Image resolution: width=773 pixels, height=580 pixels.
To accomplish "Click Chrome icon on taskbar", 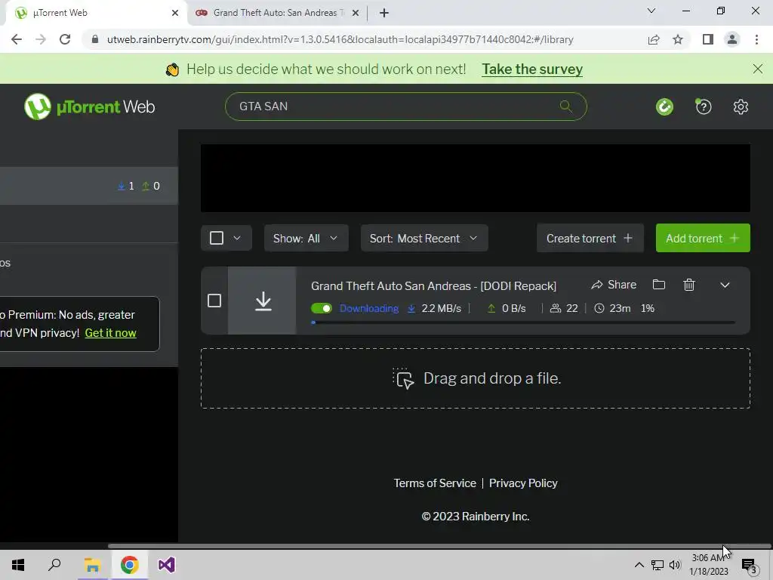I will tap(129, 565).
